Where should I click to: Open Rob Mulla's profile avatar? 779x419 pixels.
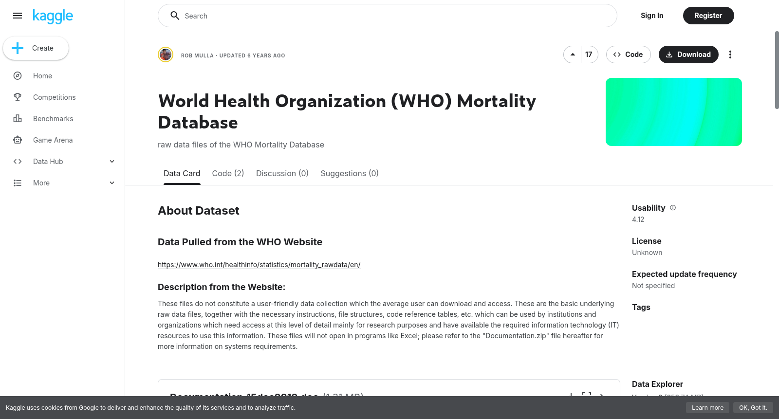pos(166,55)
